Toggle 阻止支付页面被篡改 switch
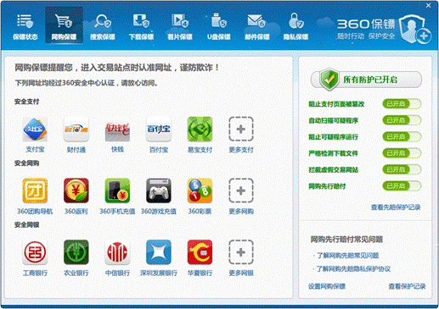Screen dimensions: 439x309 click(402, 104)
